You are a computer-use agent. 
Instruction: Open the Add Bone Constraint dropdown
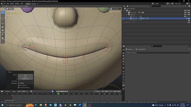tap(158, 53)
